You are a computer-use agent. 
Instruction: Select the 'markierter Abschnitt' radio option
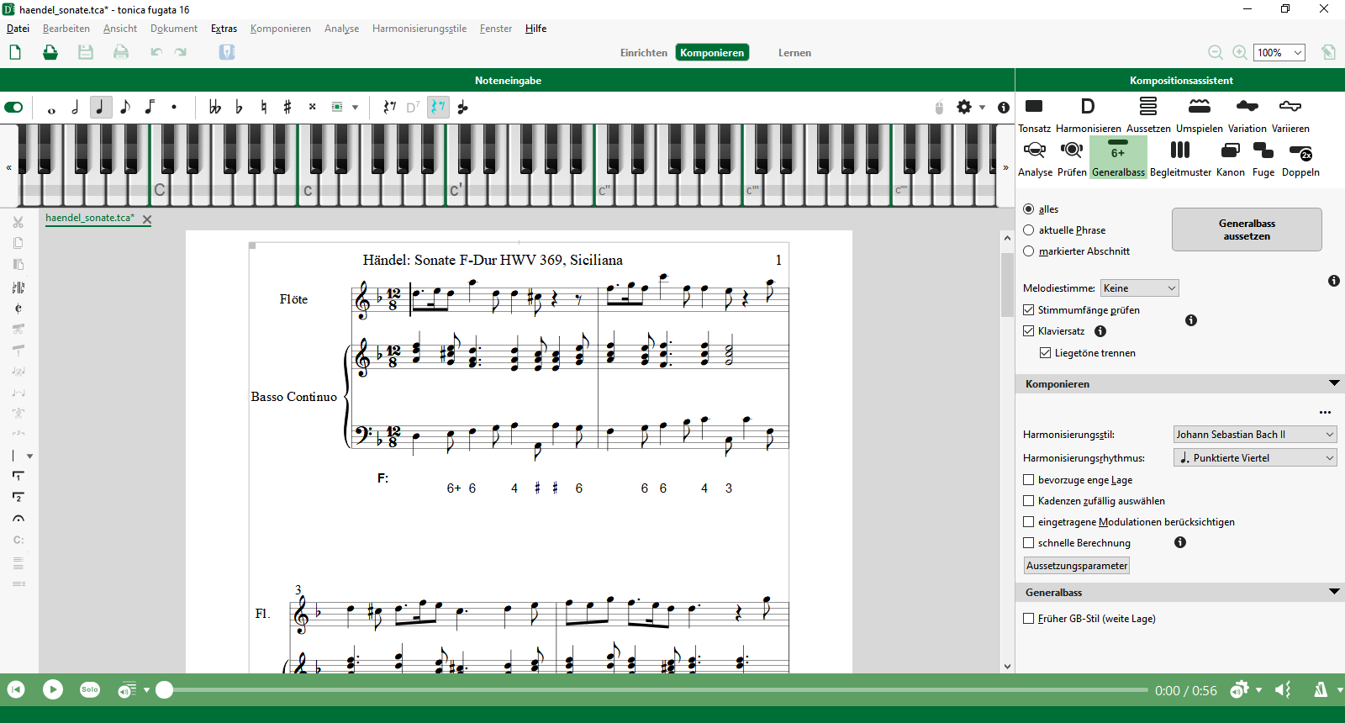pos(1028,251)
